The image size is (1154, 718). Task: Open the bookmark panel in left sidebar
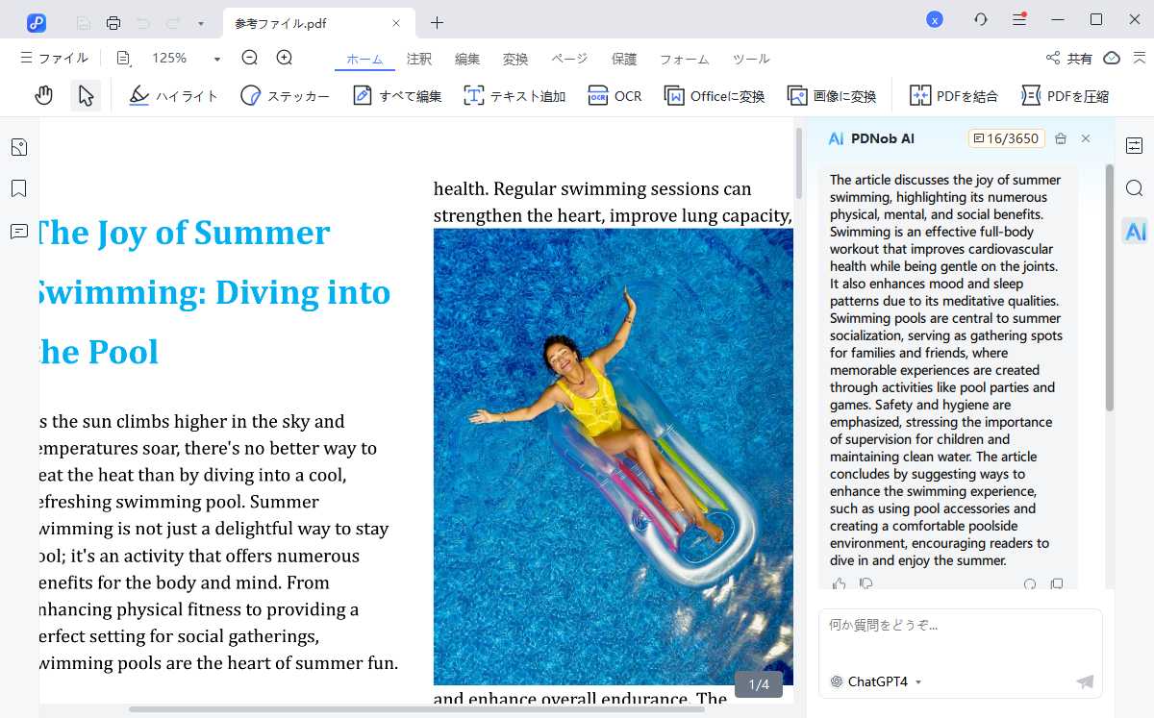[18, 188]
